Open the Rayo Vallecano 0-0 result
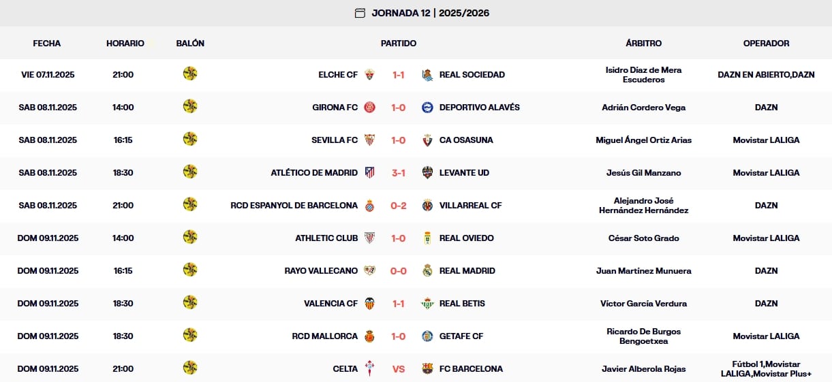 pyautogui.click(x=399, y=271)
